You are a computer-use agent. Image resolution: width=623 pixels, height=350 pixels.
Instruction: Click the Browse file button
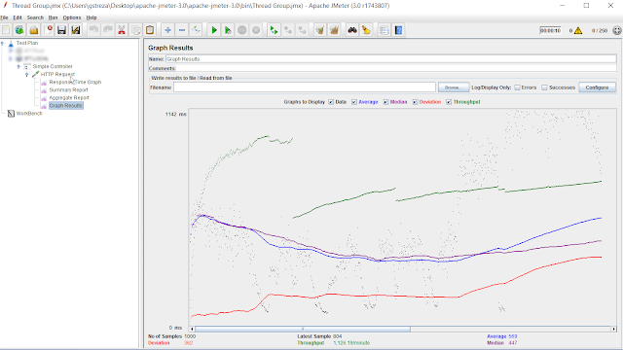tap(454, 87)
